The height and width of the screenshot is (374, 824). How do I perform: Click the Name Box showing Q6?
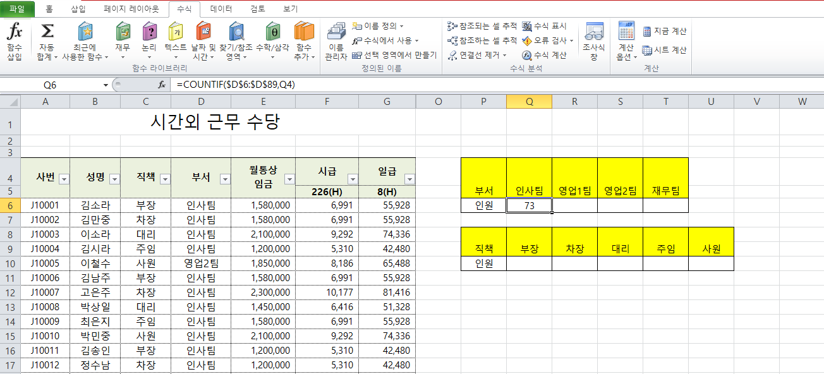pos(50,85)
